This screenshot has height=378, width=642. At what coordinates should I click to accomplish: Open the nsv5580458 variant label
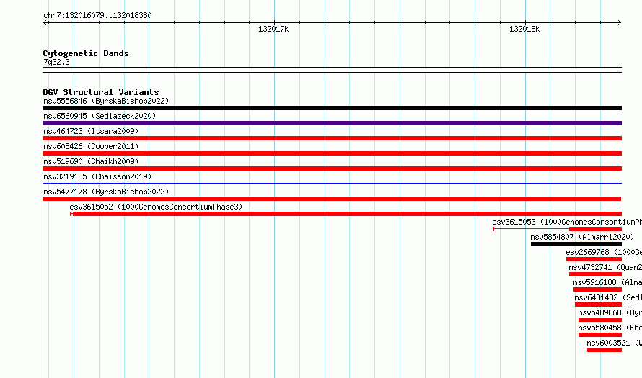pos(610,328)
